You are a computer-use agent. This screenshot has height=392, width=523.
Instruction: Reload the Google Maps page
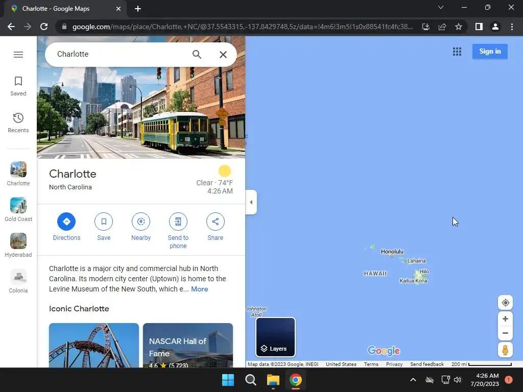44,27
